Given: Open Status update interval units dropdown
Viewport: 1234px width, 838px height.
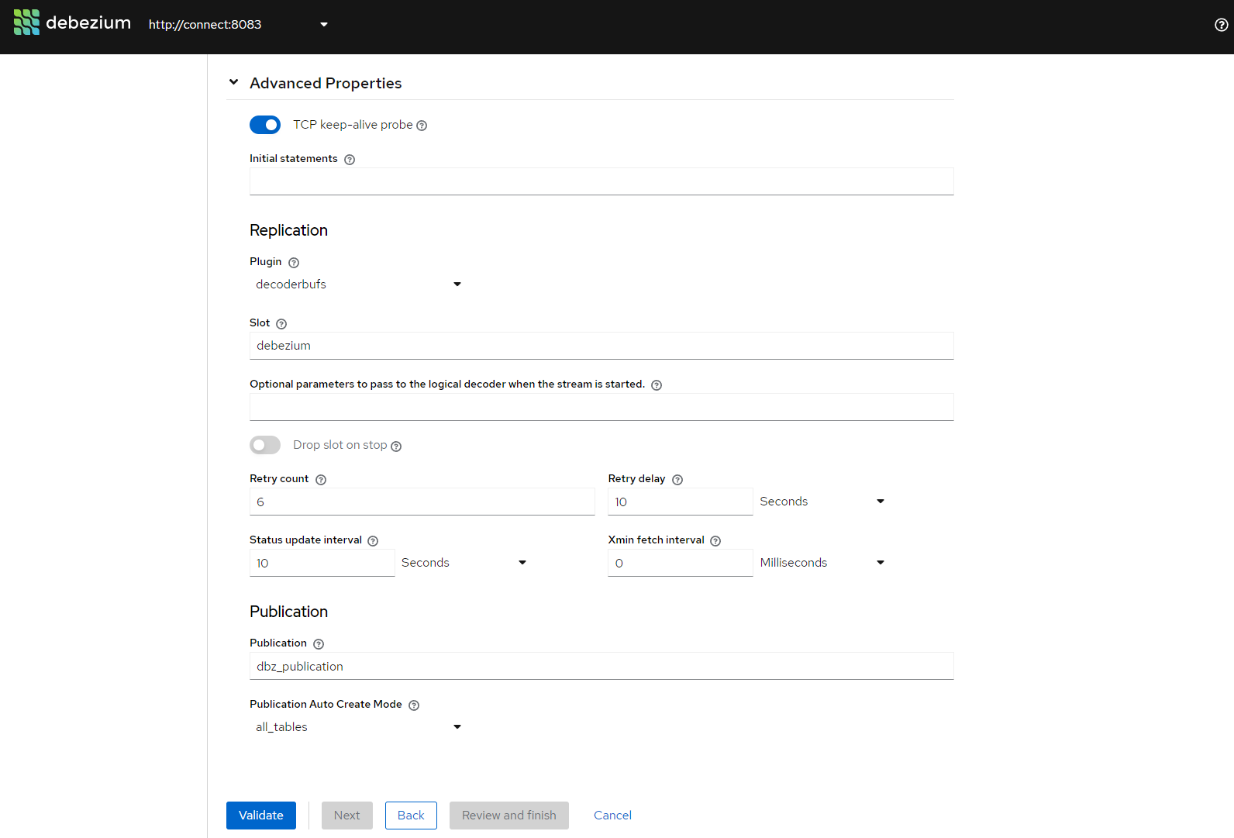Looking at the screenshot, I should coord(464,563).
